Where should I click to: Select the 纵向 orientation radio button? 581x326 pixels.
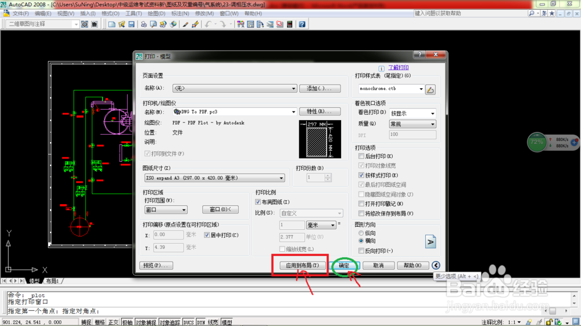coord(361,233)
